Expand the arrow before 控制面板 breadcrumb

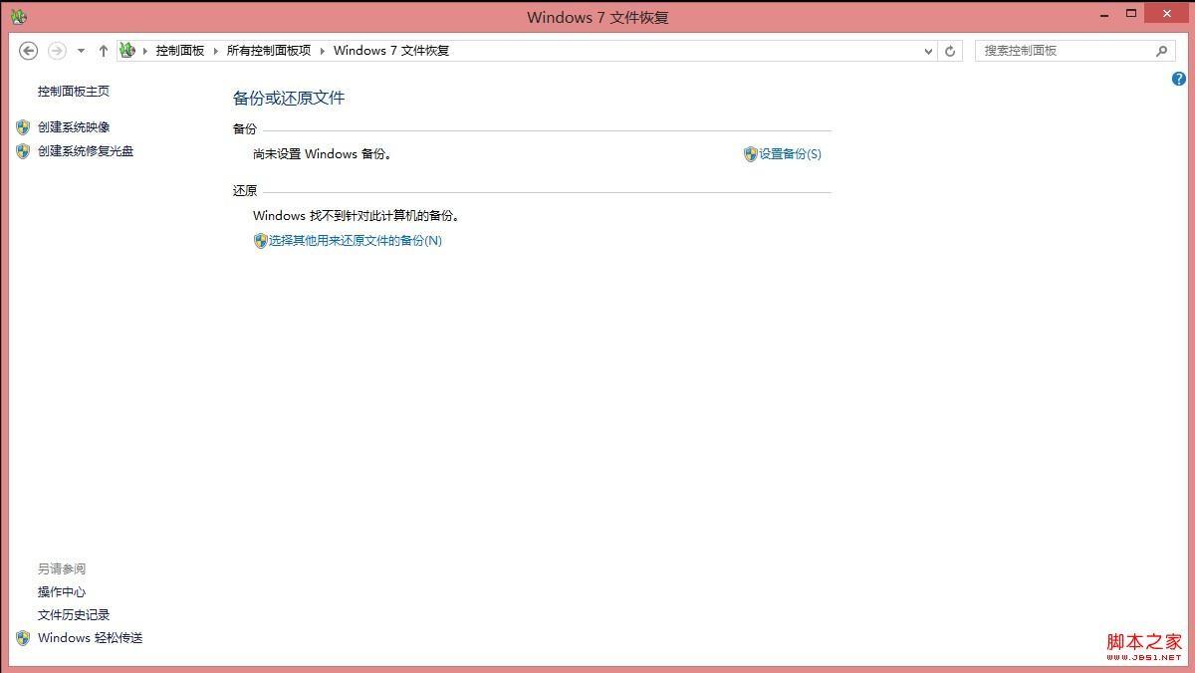pyautogui.click(x=145, y=51)
